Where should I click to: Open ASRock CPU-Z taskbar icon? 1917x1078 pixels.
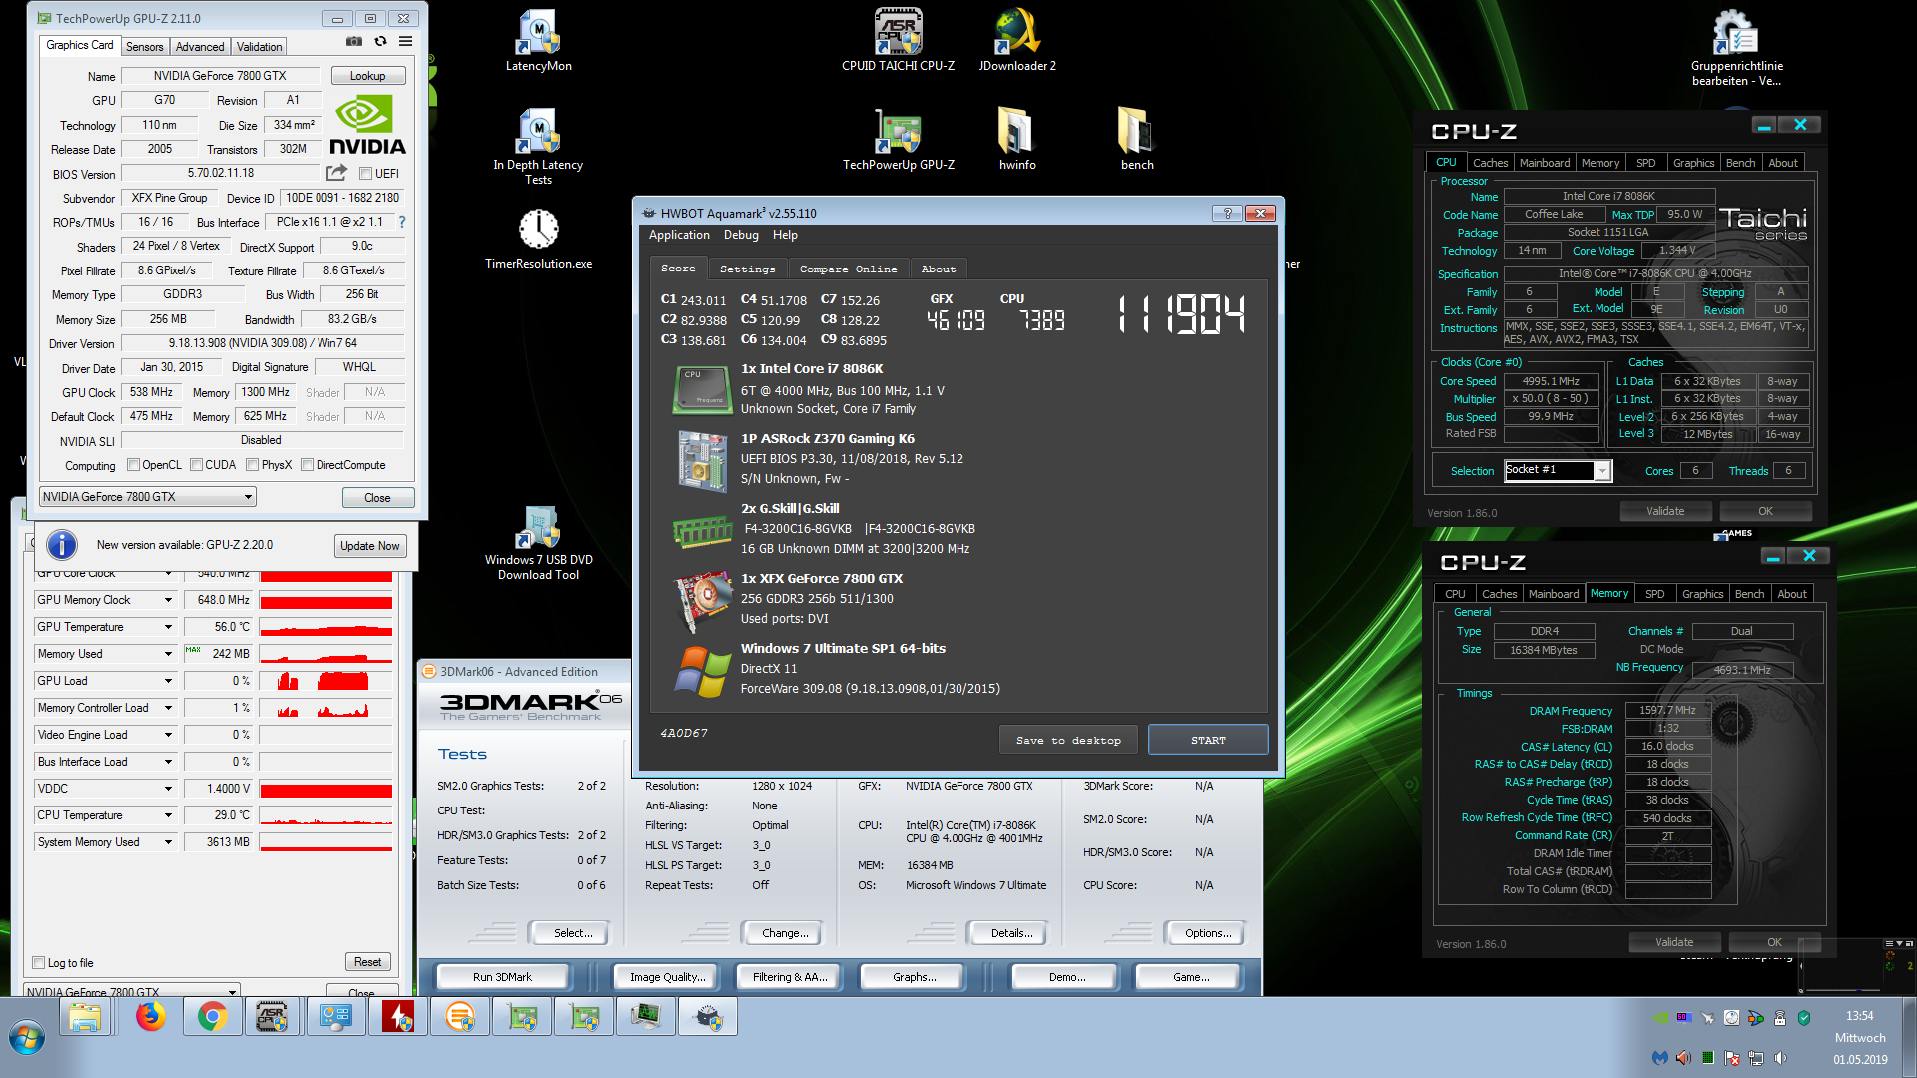[272, 1017]
